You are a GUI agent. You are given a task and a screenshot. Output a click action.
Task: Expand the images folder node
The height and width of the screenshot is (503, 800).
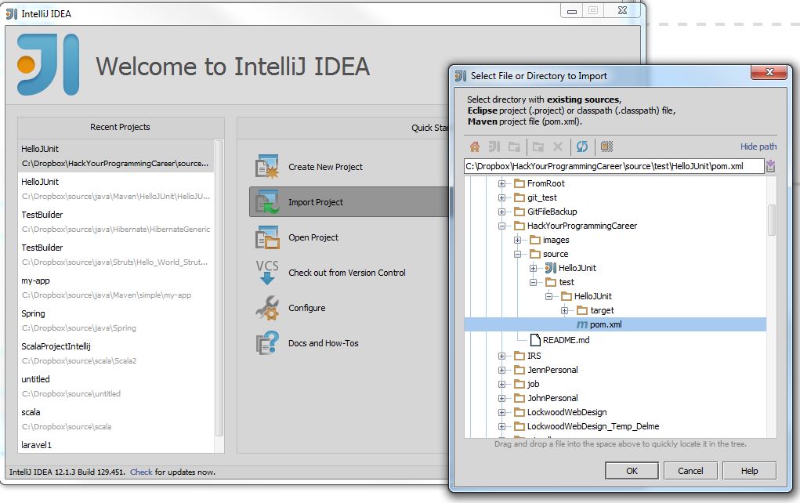(x=517, y=240)
